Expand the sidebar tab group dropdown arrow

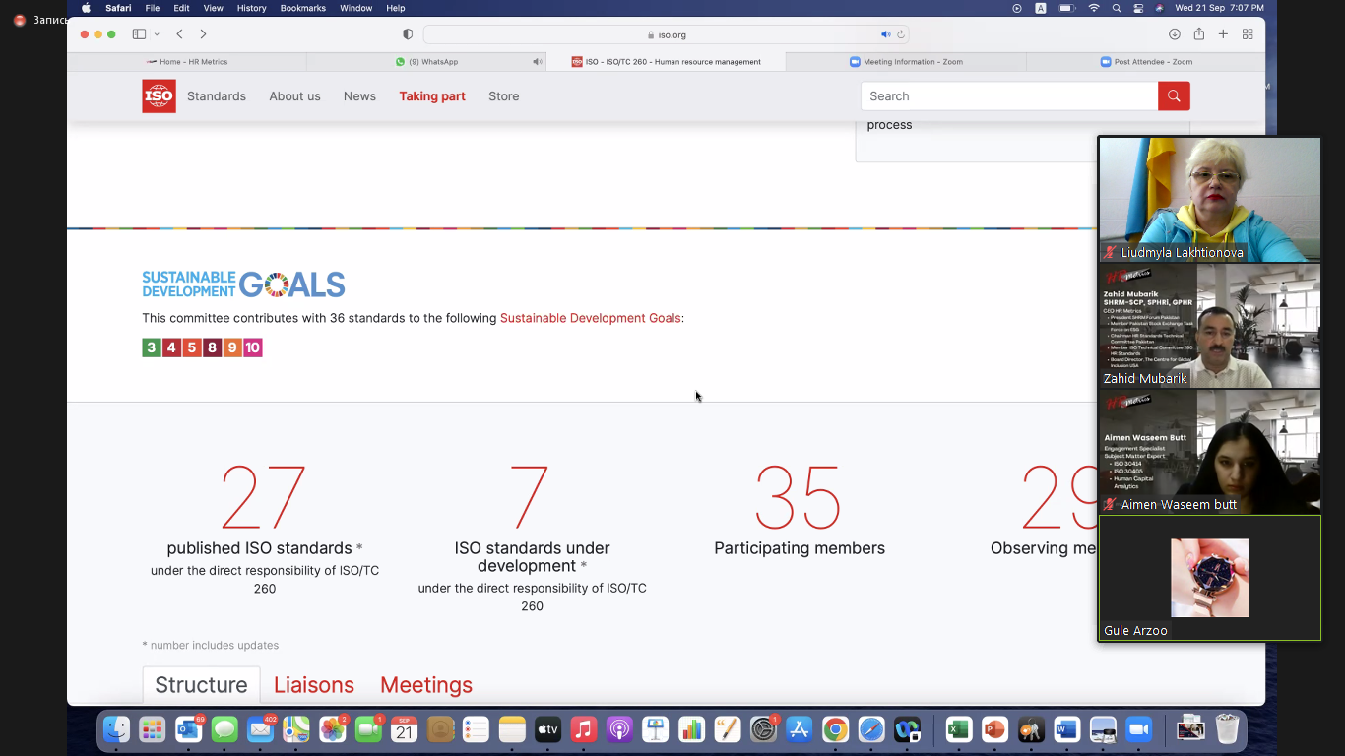[x=157, y=34]
